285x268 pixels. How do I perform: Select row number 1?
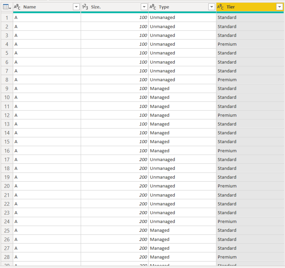(x=7, y=18)
